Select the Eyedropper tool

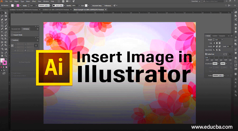tap(2, 45)
